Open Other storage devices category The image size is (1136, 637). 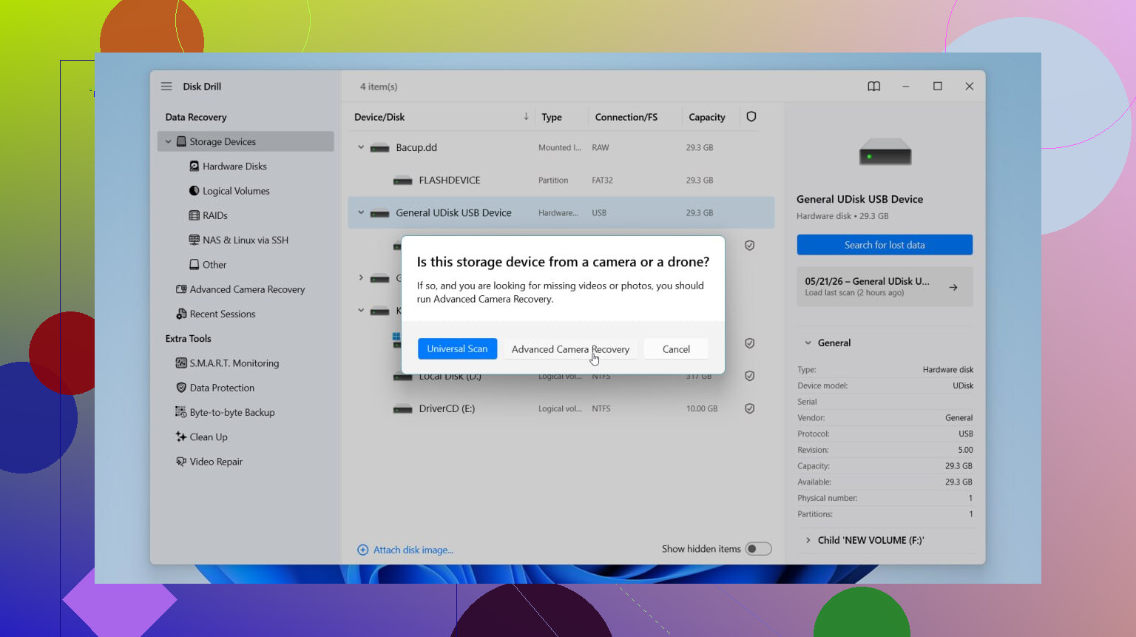pos(214,265)
